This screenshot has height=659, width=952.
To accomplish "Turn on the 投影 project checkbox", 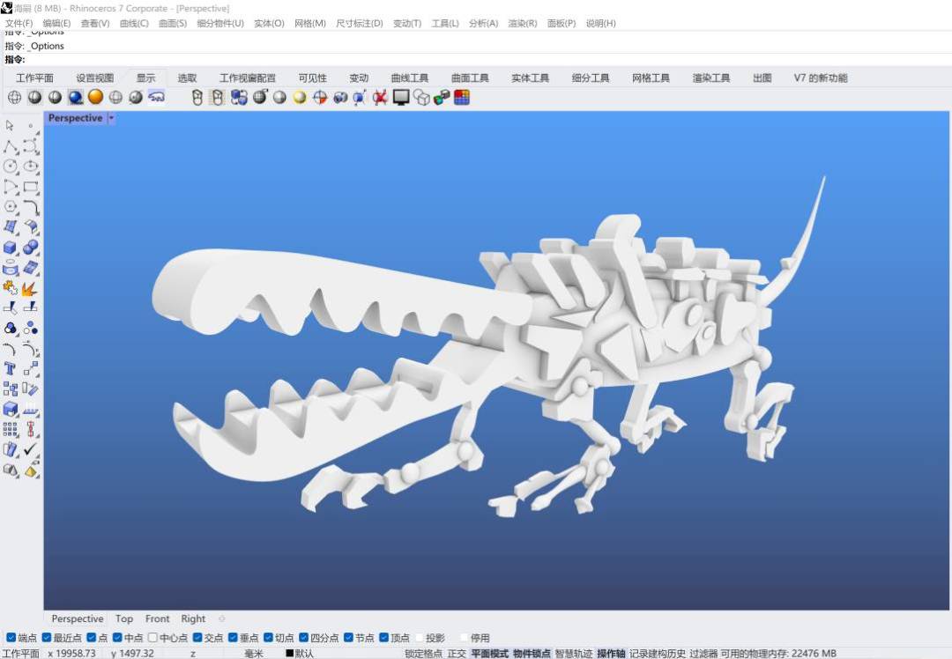I will point(419,638).
